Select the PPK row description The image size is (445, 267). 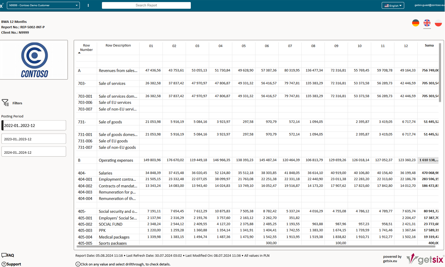102,230
